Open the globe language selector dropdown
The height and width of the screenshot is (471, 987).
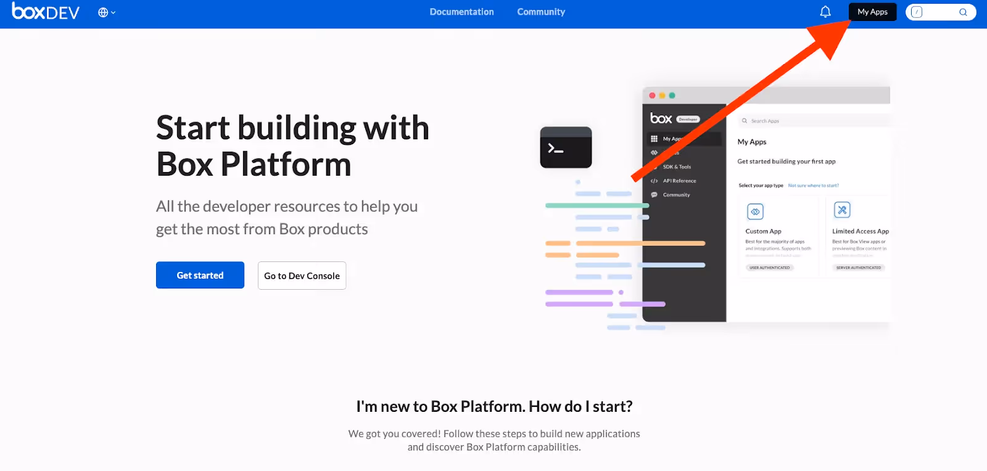tap(107, 12)
